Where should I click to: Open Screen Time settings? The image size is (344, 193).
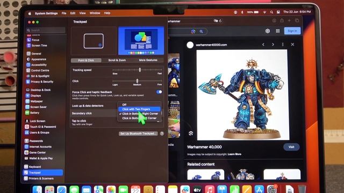coord(37,46)
